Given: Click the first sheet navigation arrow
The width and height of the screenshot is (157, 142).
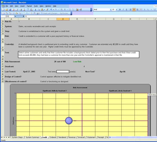Looking at the screenshot, I should [x=2, y=137].
